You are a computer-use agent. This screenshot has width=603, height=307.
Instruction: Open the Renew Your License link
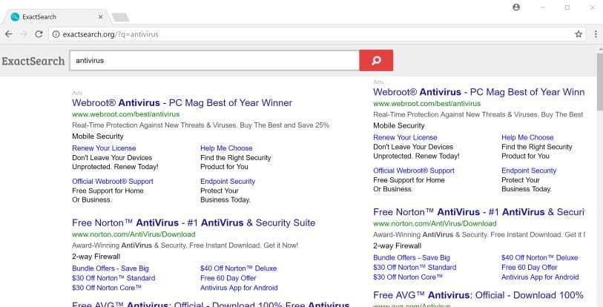[x=104, y=148]
